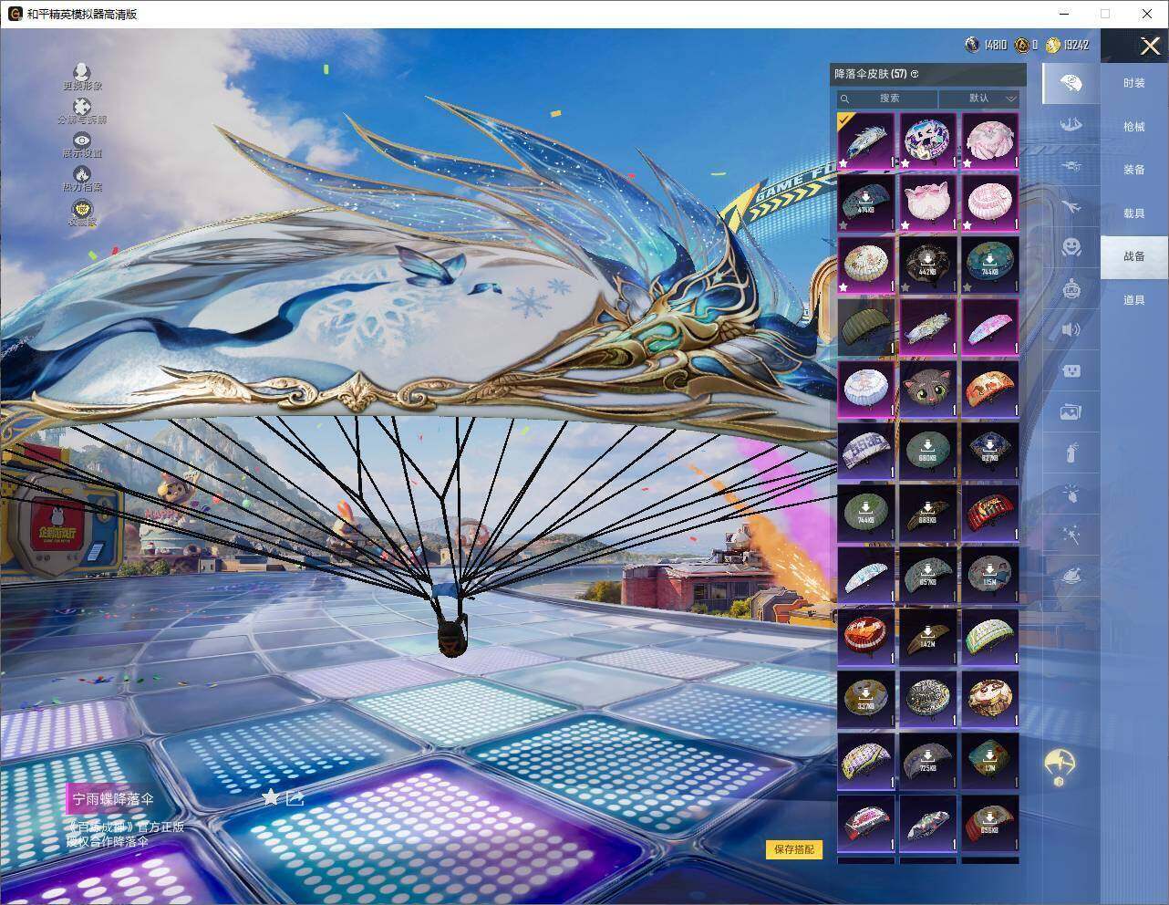This screenshot has width=1169, height=905.
Task: Click the help icon beside 降落伞皮肤 (57)
Action: tap(915, 74)
